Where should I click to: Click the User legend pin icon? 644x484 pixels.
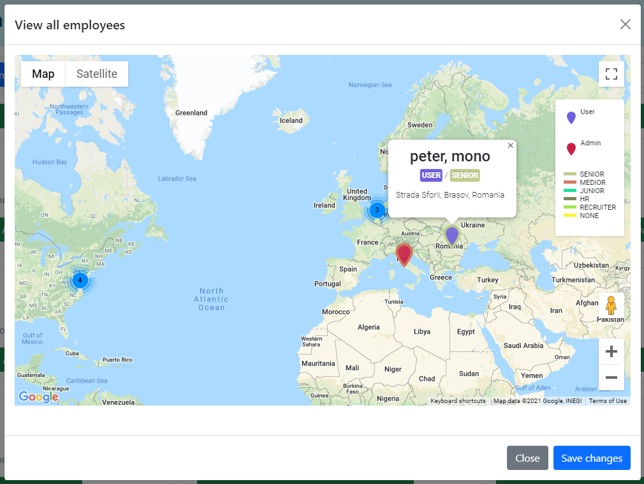click(x=571, y=118)
